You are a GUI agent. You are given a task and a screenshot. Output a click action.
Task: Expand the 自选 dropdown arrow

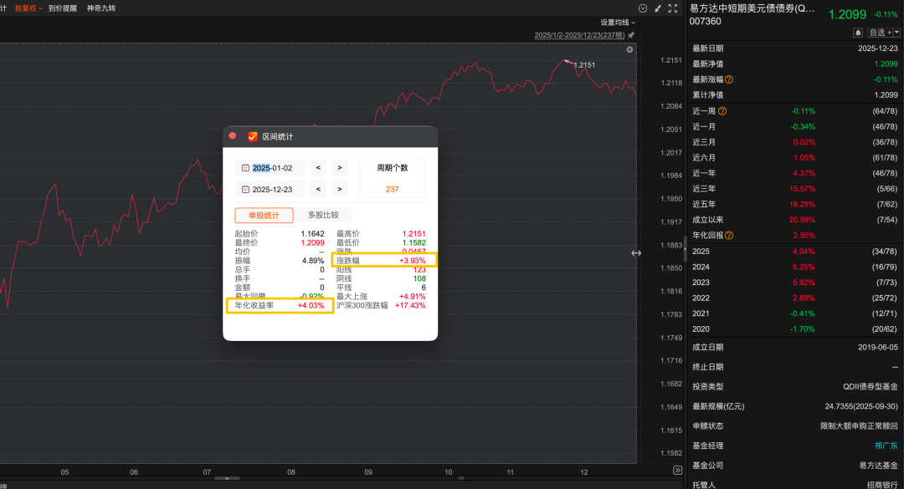pyautogui.click(x=897, y=33)
